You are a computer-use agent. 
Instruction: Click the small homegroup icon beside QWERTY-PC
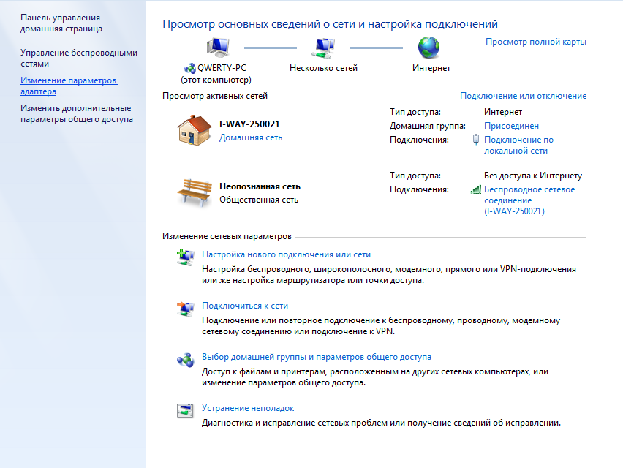coord(190,68)
